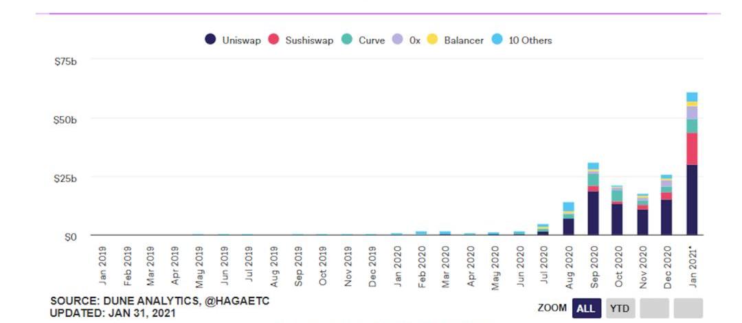Image resolution: width=742 pixels, height=323 pixels.
Task: Click the last blank zoom button
Action: [x=688, y=309]
